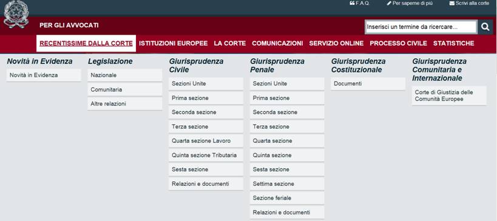The height and width of the screenshot is (221, 497).
Task: Select Nazionale under Legislazione
Action: [x=125, y=75]
